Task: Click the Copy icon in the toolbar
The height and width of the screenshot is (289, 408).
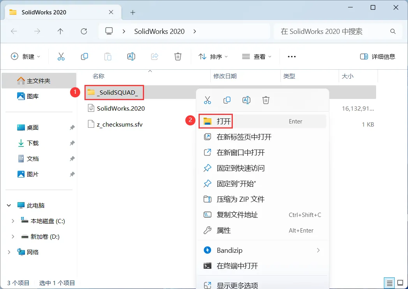Action: (84, 56)
